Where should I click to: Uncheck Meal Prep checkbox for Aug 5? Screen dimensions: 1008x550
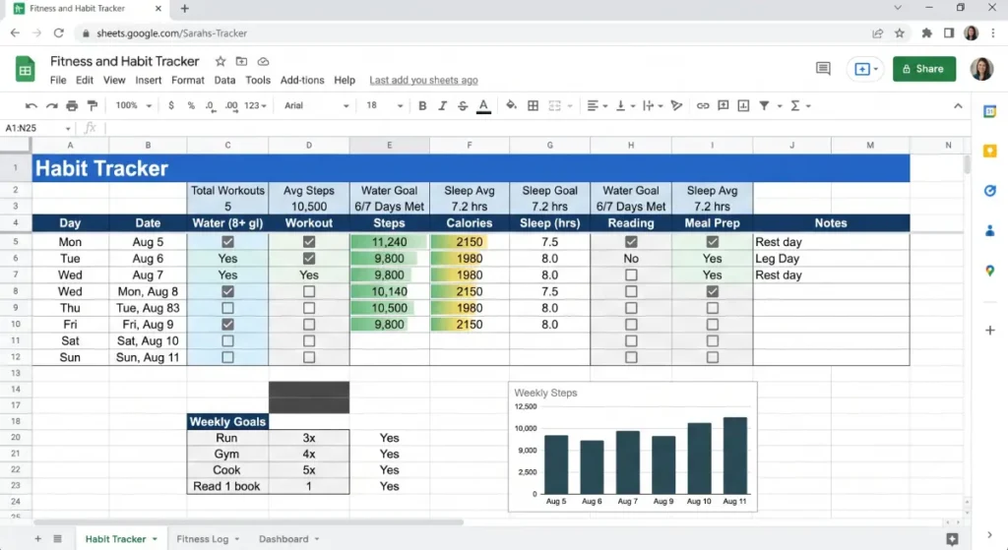pos(713,242)
